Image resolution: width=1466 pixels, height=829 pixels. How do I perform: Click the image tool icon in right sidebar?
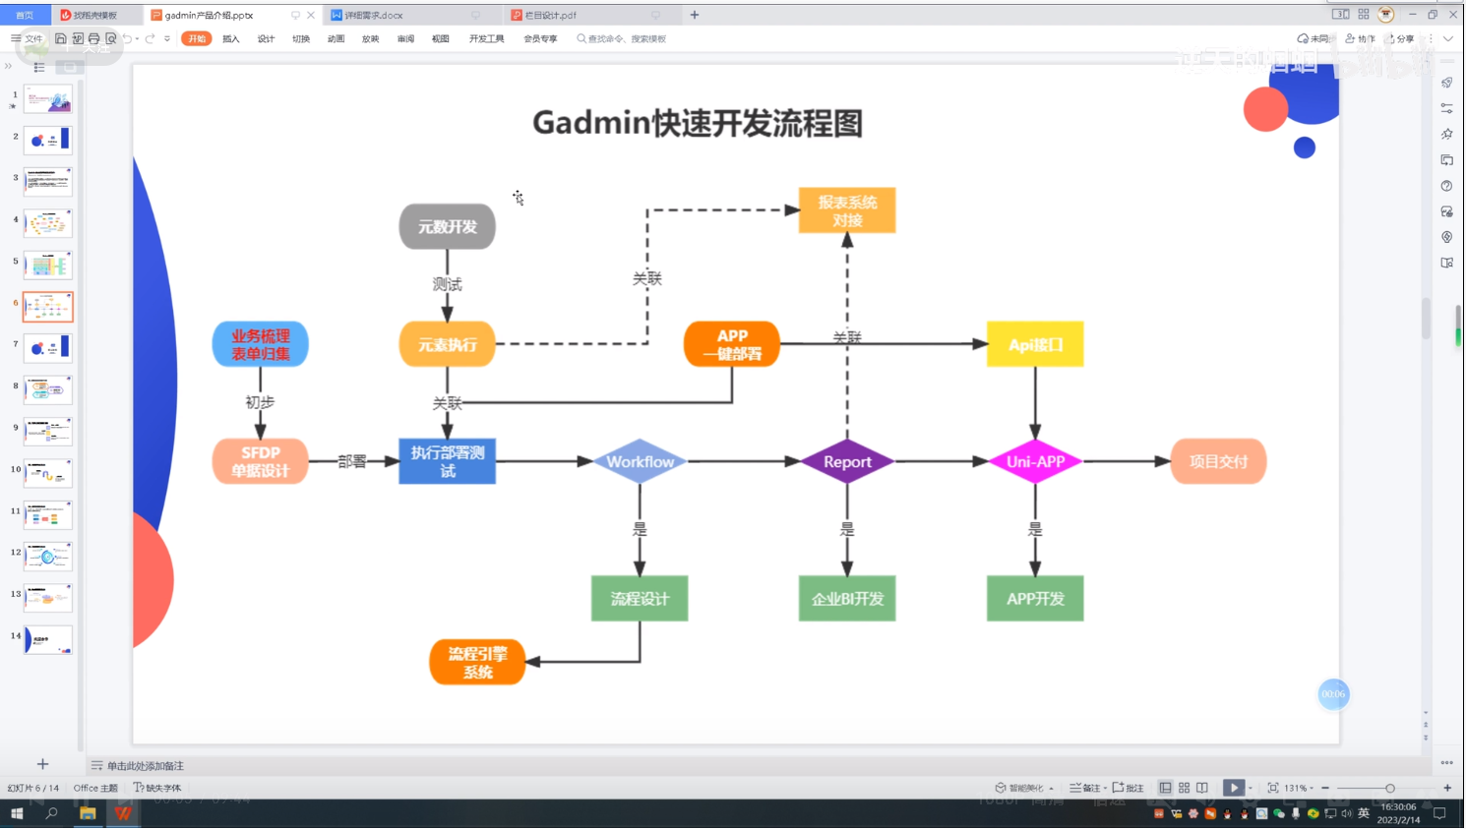point(1446,211)
